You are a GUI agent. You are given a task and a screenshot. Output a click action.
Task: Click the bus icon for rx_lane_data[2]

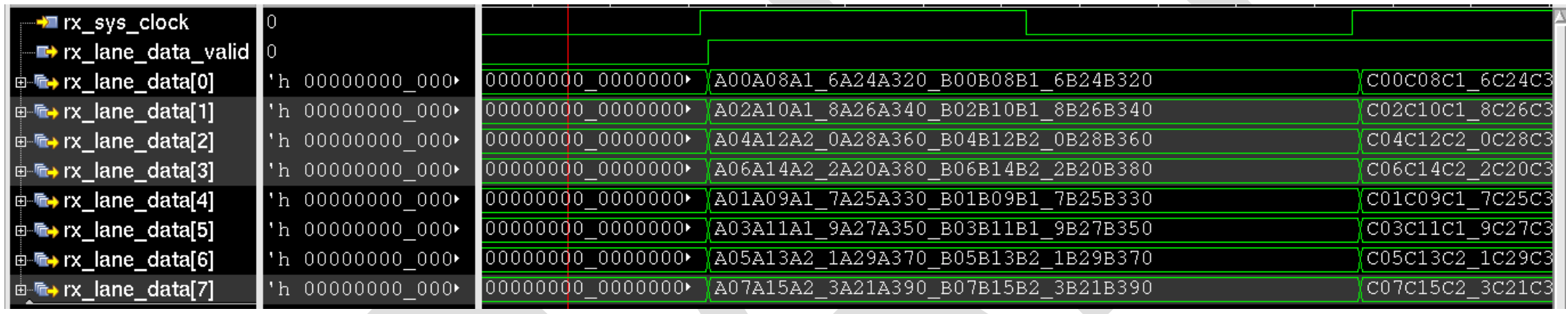[46, 141]
